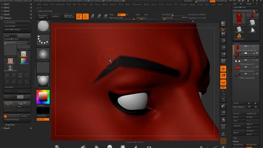Viewport: 263px width, 148px height.
Task: Collapse the Texture palette
Action: pyautogui.click(x=7, y=18)
